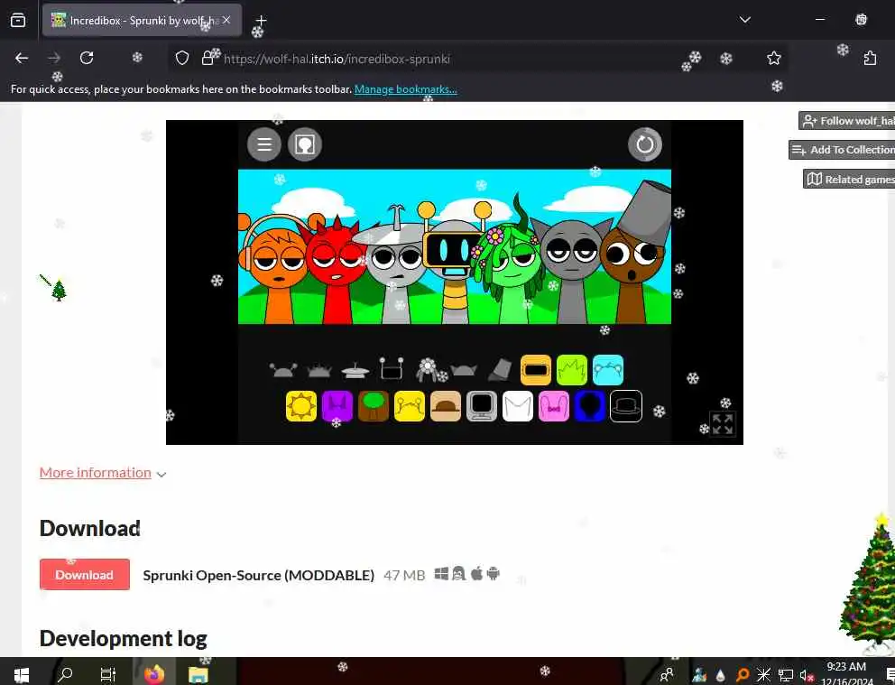Remove the brown bucket-hat character

(635, 254)
